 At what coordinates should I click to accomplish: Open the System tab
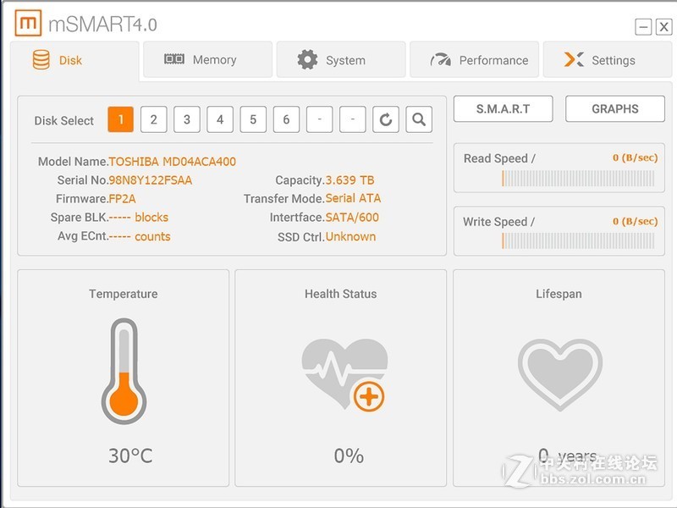[341, 59]
